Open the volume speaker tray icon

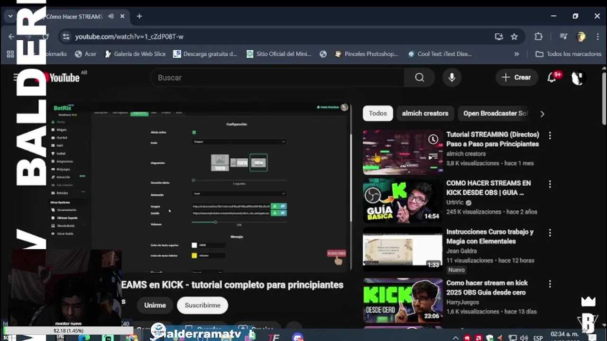pyautogui.click(x=524, y=338)
